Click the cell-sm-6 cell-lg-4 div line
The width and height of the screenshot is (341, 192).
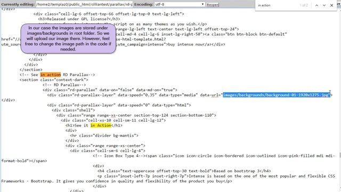point(108,150)
